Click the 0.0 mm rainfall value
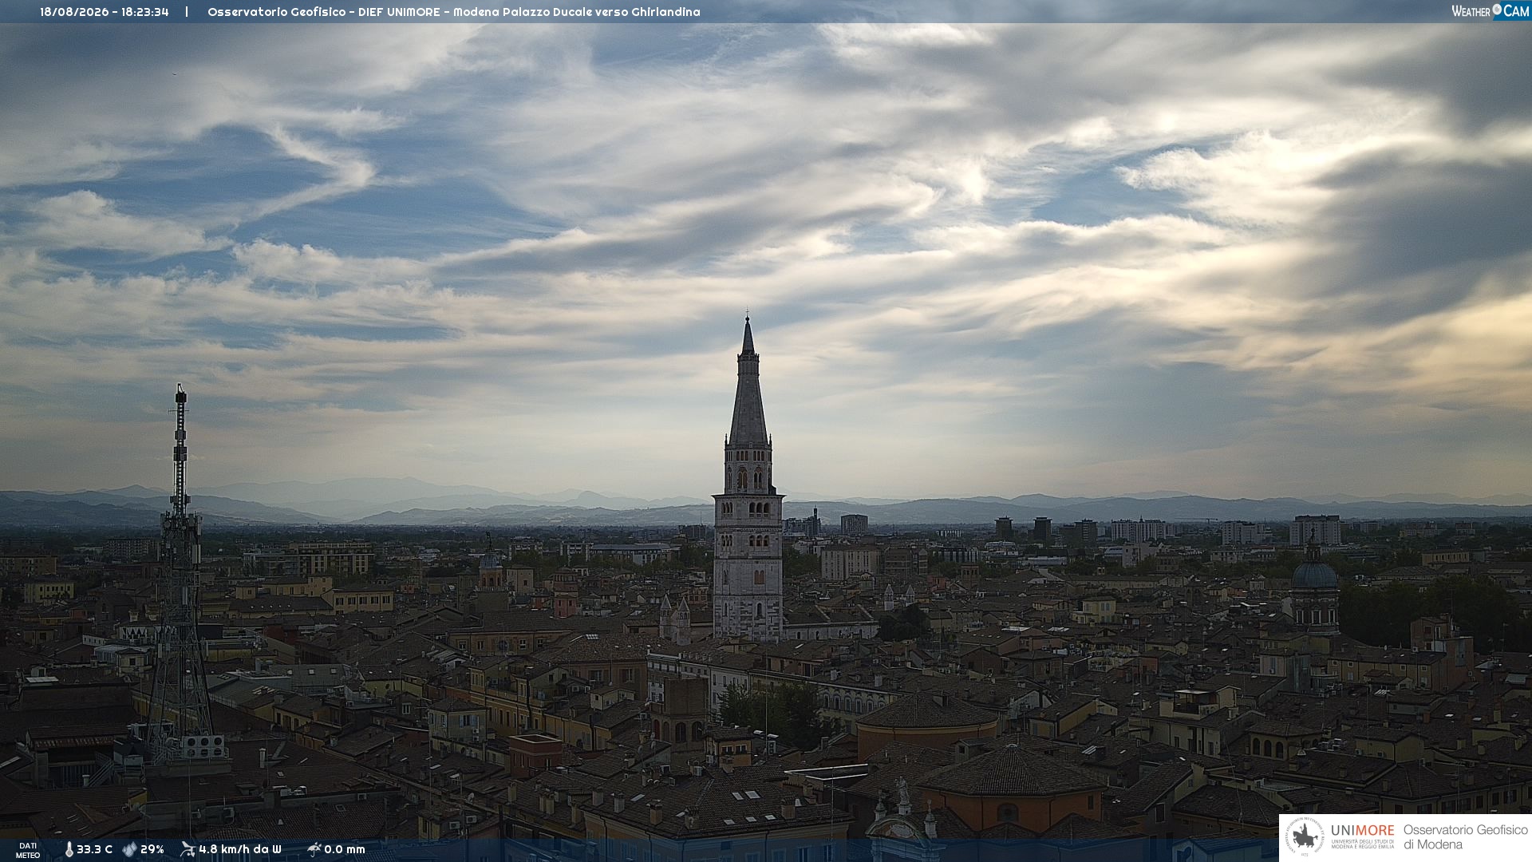The image size is (1532, 862). pos(345,849)
